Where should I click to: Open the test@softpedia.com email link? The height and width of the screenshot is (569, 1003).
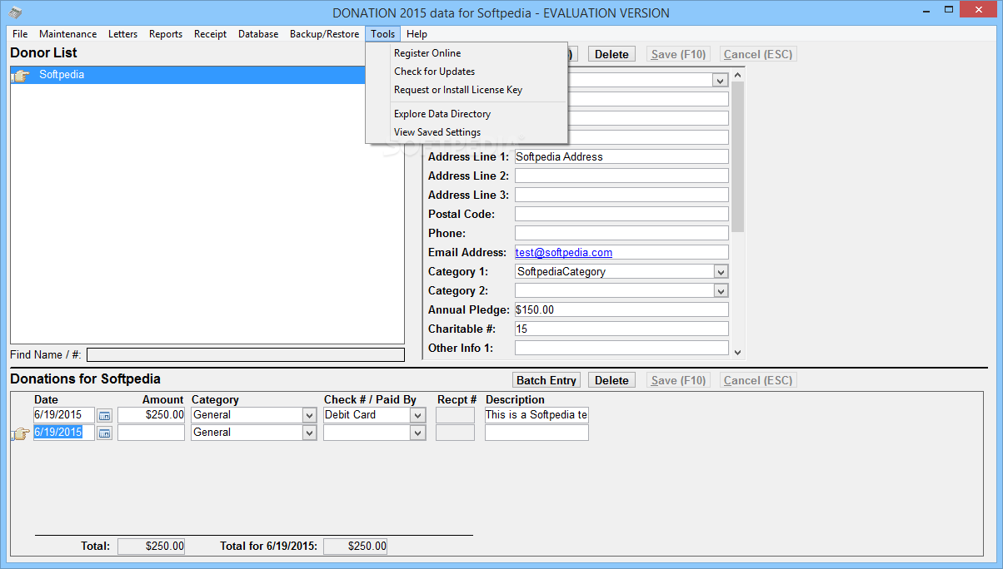click(564, 253)
